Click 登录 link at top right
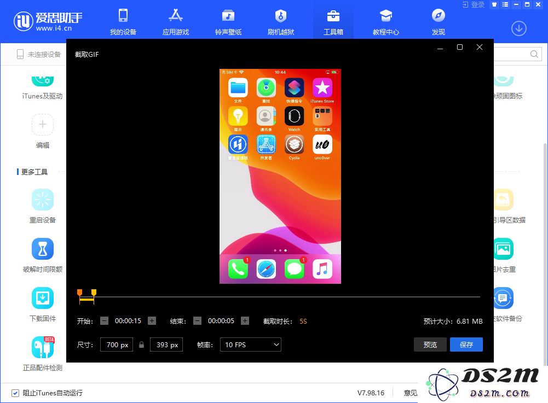 pyautogui.click(x=474, y=4)
